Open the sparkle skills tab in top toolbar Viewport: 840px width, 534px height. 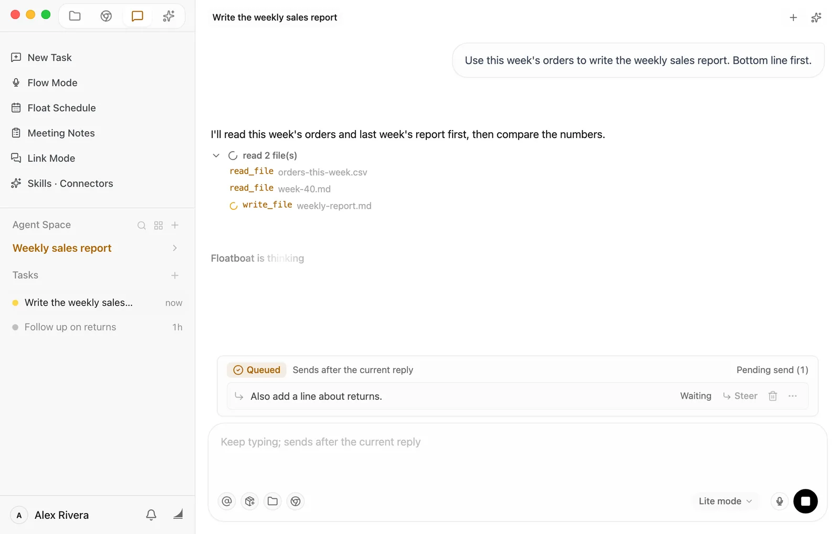coord(169,16)
